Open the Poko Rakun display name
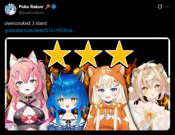 tap(31, 7)
